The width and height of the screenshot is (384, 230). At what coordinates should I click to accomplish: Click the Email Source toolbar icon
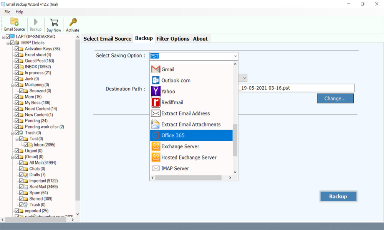point(15,22)
